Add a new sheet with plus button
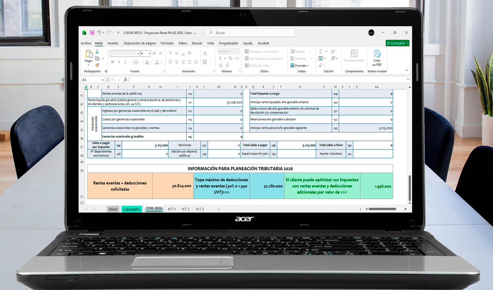 219,209
